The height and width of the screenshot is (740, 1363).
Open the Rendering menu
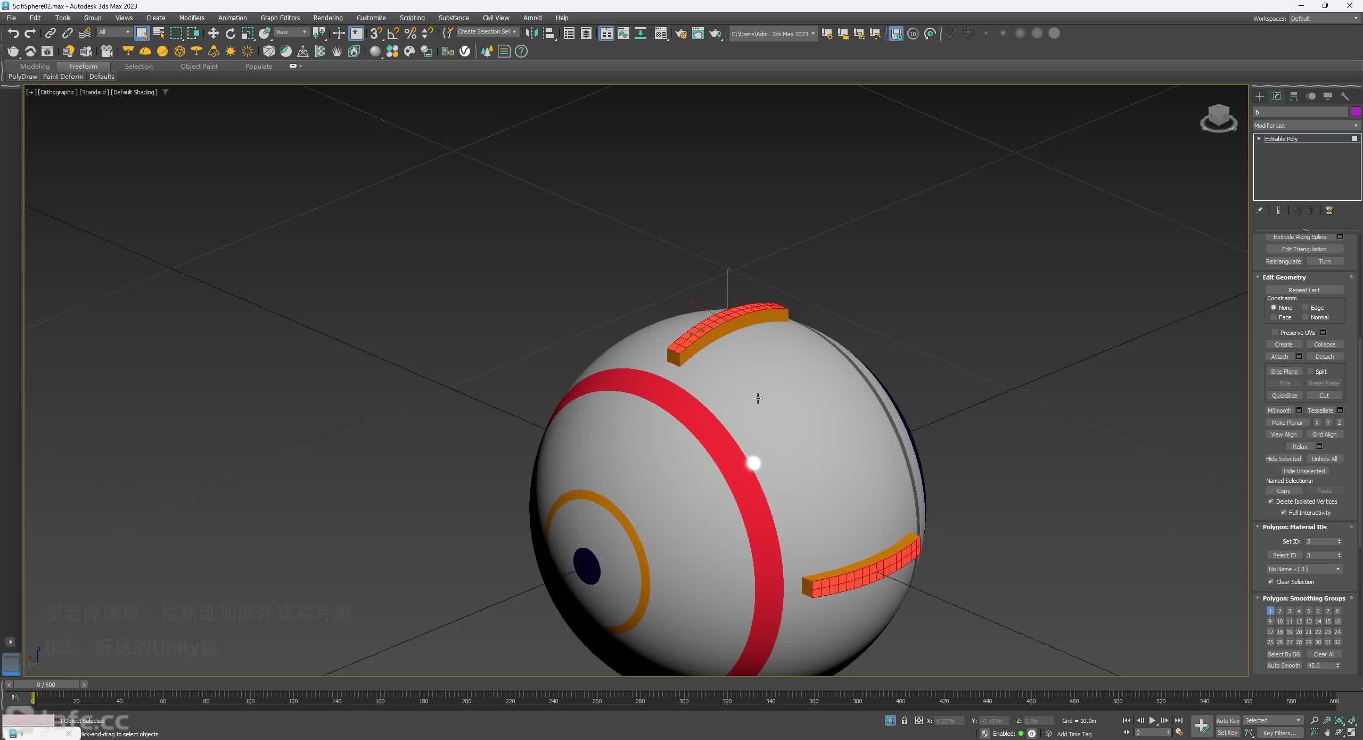point(328,18)
